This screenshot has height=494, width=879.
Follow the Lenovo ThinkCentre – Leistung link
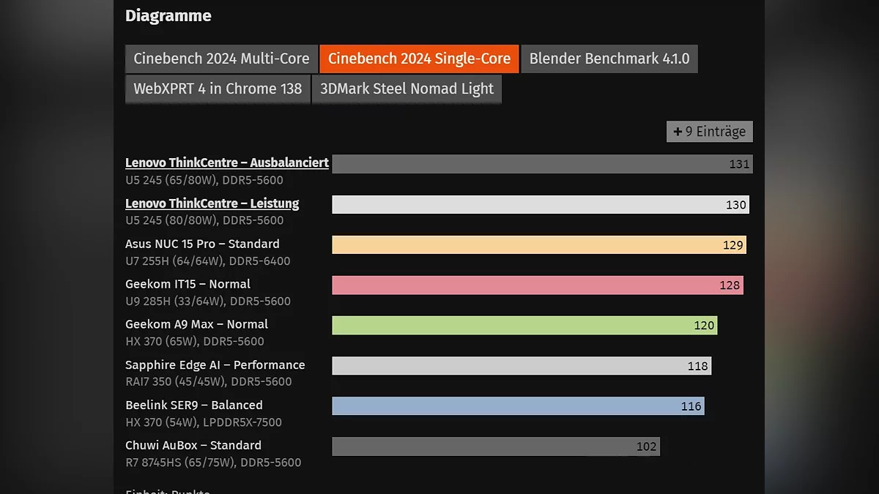[x=212, y=203]
